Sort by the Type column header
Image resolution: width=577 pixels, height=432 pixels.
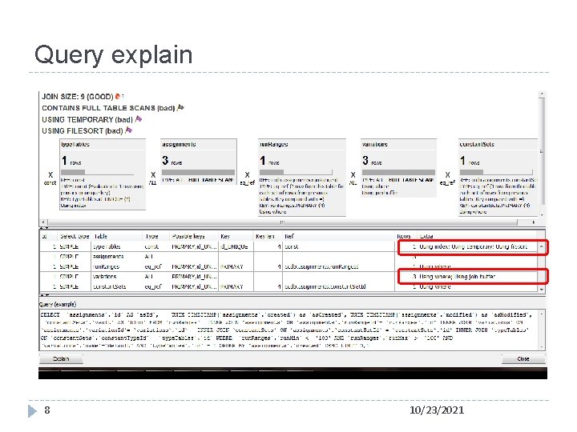click(x=156, y=236)
